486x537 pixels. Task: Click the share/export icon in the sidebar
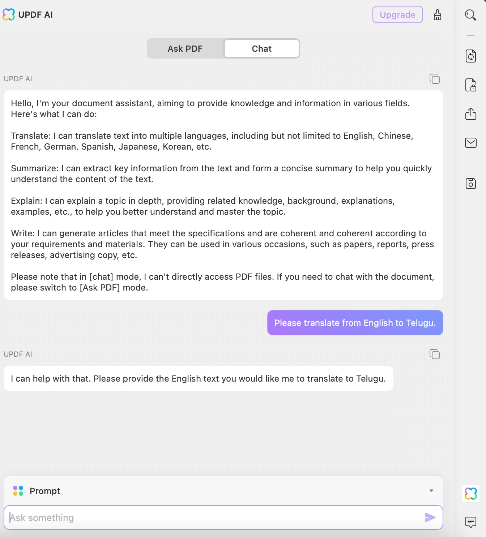point(470,114)
